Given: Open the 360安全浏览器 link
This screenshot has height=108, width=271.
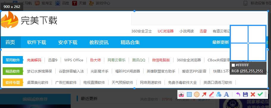Looking at the screenshot, I should pos(189,60).
